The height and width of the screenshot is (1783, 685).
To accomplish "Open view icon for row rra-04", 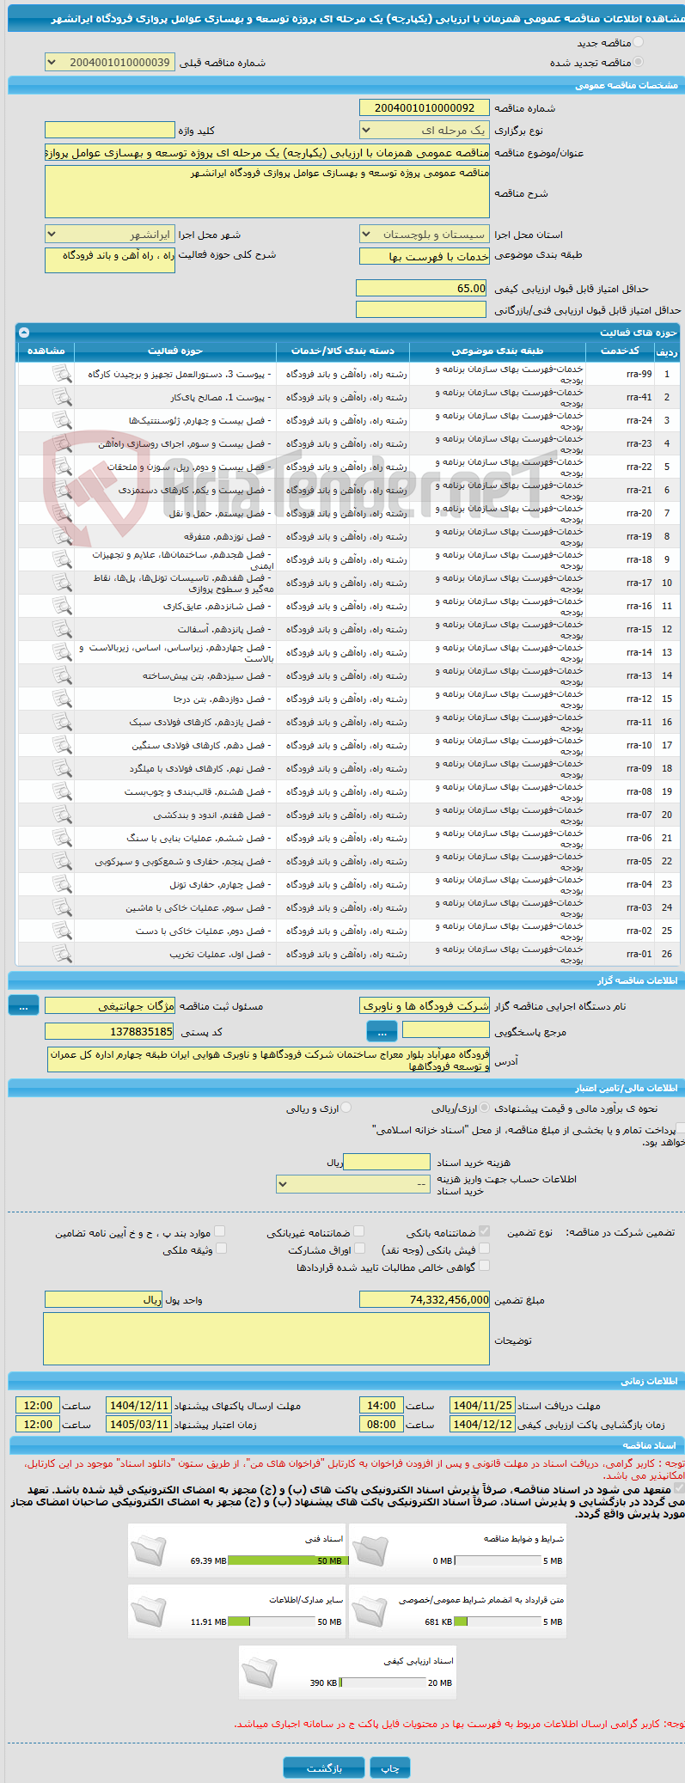I will click(x=62, y=884).
